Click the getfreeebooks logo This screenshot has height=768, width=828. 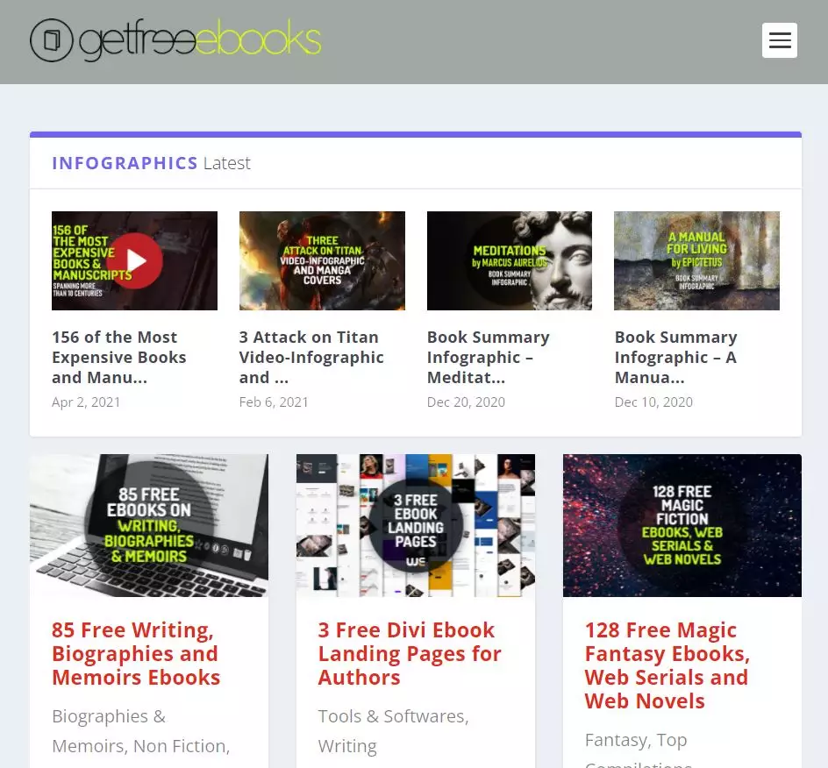point(175,39)
